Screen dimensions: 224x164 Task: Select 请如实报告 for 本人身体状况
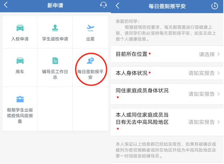(x=202, y=73)
